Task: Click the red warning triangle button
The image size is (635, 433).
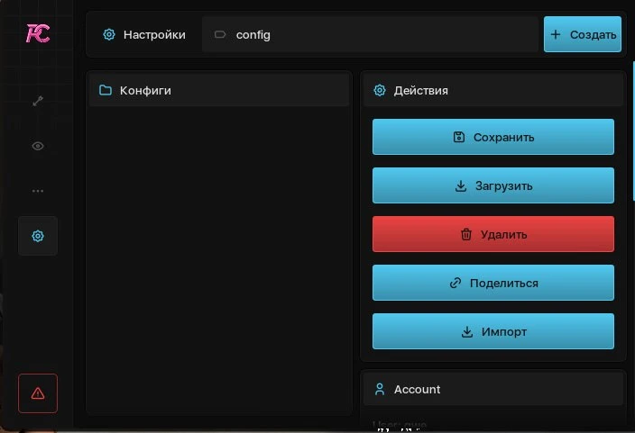Action: click(x=38, y=393)
